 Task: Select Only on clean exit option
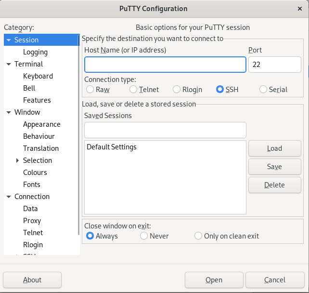pos(198,236)
